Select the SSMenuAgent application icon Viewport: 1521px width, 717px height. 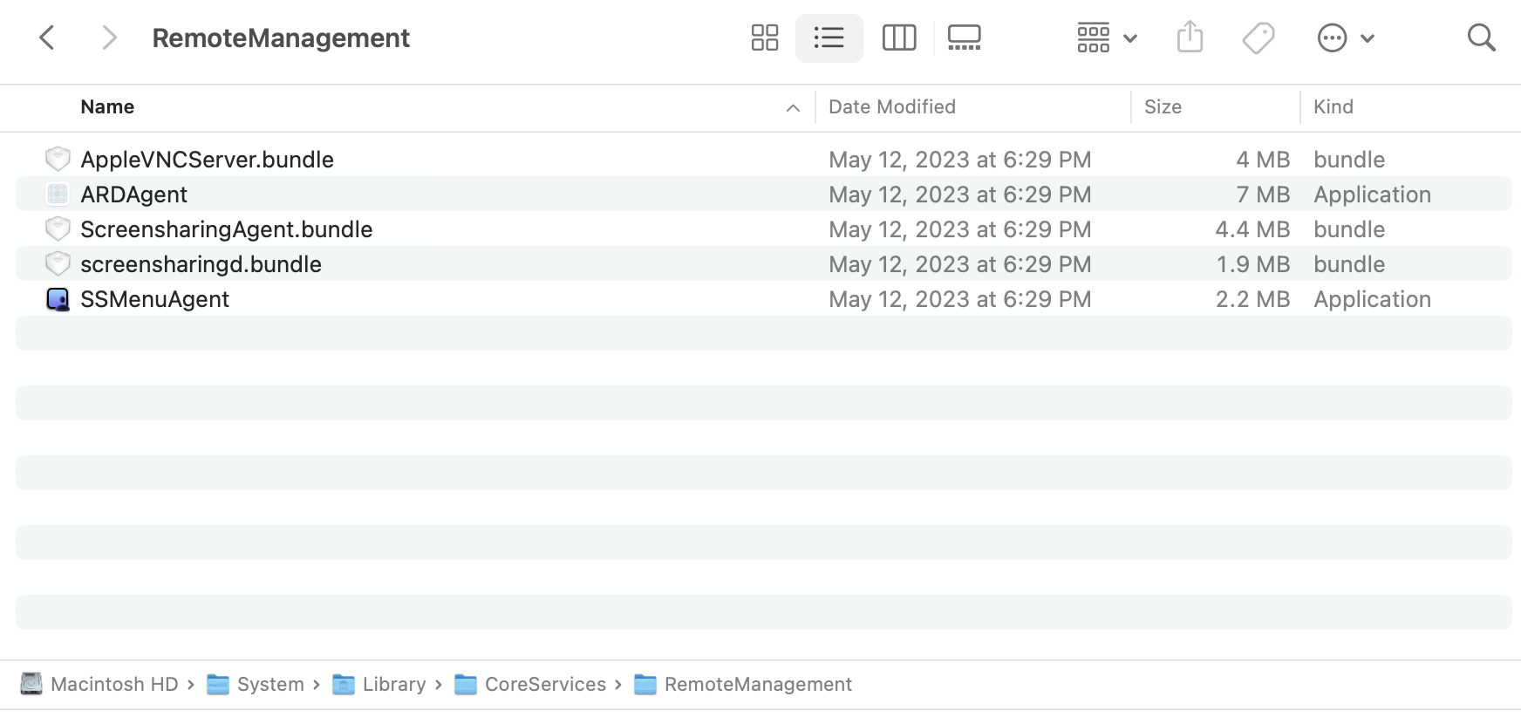(x=58, y=299)
